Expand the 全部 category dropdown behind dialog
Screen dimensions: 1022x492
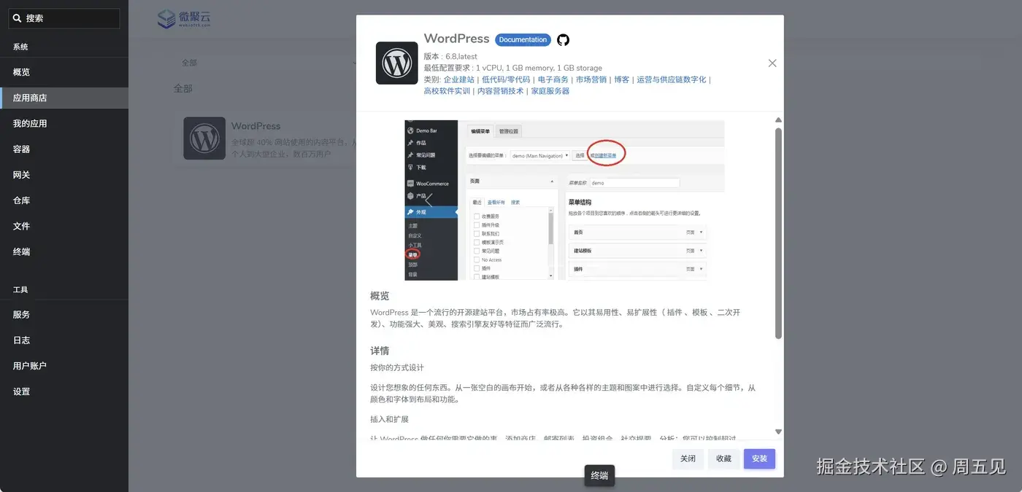pyautogui.click(x=264, y=63)
